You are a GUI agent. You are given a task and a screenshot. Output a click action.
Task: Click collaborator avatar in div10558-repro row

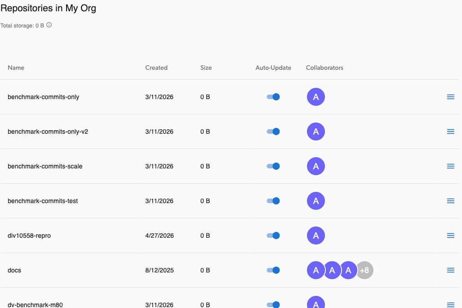coord(316,236)
